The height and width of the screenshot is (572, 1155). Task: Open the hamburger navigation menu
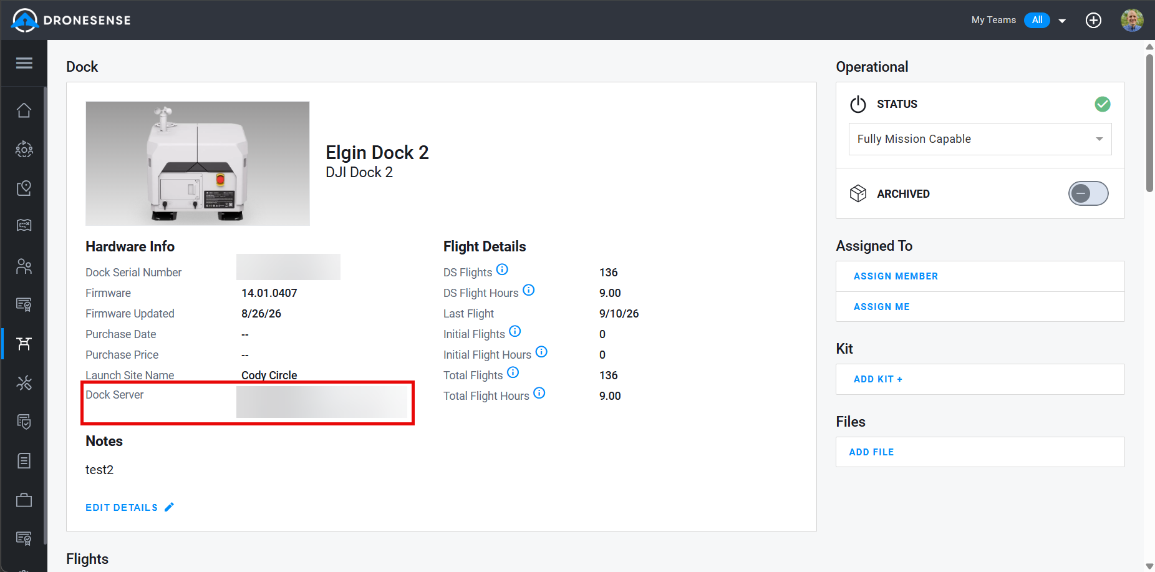(24, 63)
